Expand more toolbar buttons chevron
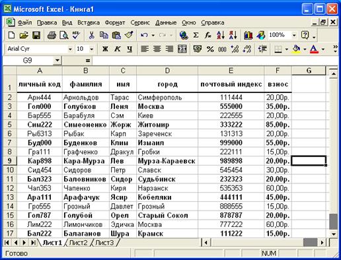This screenshot has width=341, height=260. 335,49
